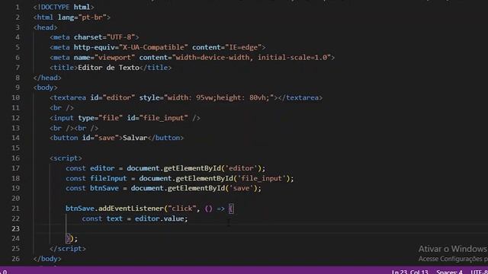Select line number 5 in the gutter
Screen dimensions: 488x274
[x=18, y=47]
